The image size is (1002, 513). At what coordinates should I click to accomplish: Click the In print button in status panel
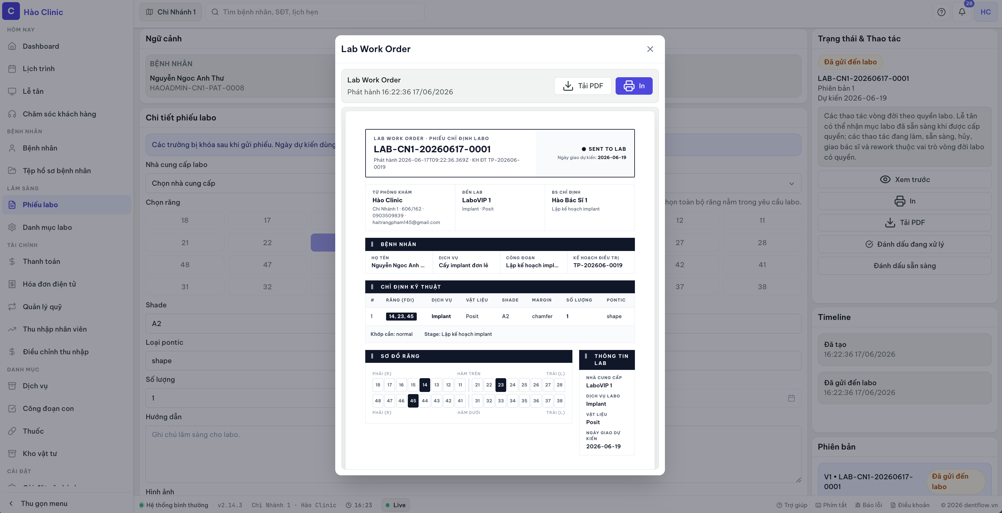pos(904,201)
